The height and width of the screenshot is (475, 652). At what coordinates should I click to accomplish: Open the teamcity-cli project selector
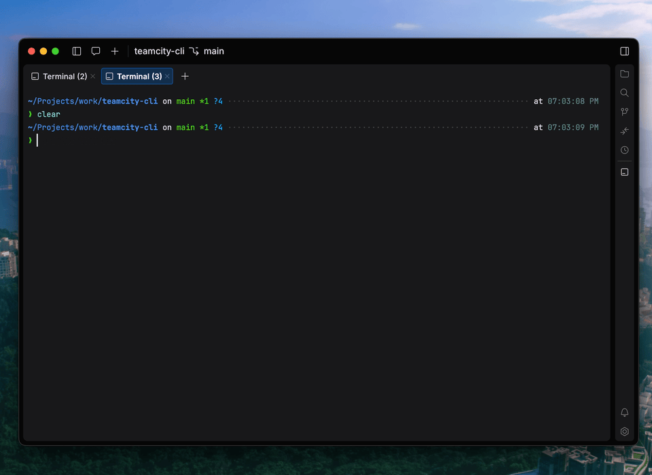pyautogui.click(x=159, y=51)
